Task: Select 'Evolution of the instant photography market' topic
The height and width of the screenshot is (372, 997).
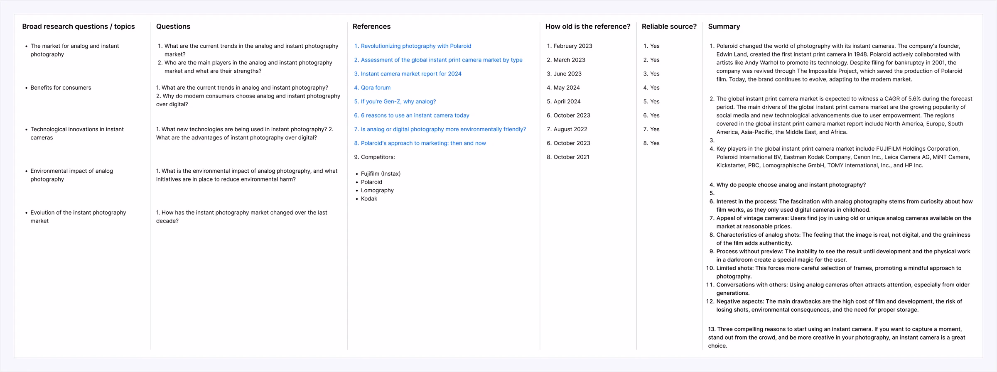Action: coord(78,217)
